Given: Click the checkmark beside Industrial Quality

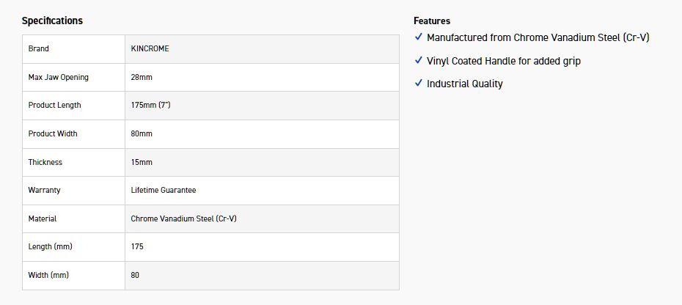Looking at the screenshot, I should tap(419, 83).
